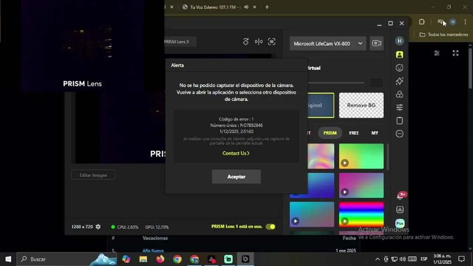Viewport: 473px width, 266px height.
Task: Select the rainbow stripes background thumbnail
Action: coord(361,214)
